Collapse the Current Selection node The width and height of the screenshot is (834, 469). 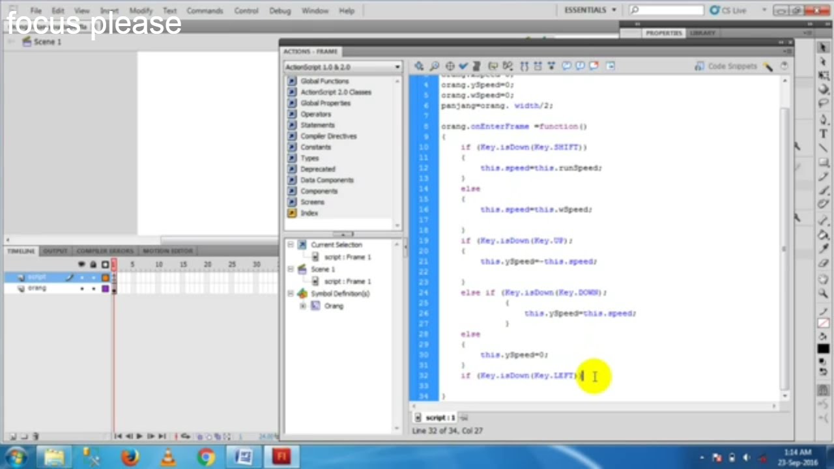[x=291, y=245]
